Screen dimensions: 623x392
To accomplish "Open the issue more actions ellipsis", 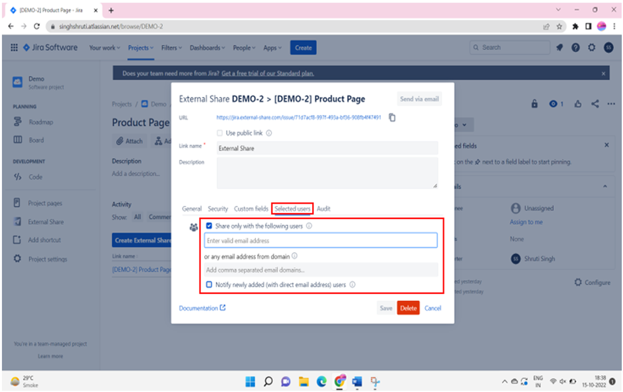I will 611,104.
